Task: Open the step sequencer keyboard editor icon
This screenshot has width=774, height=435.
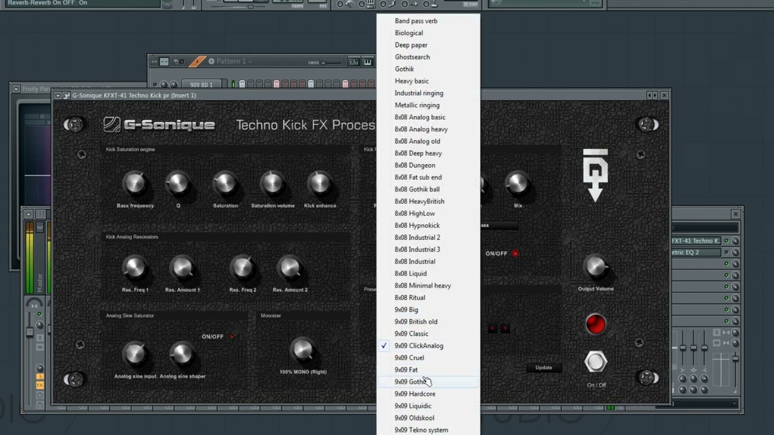Action: [x=368, y=62]
